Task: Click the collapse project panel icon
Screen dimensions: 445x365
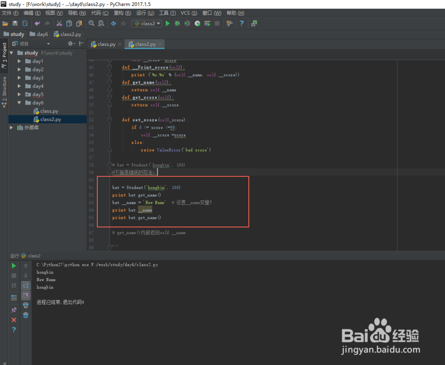Action: coord(81,44)
